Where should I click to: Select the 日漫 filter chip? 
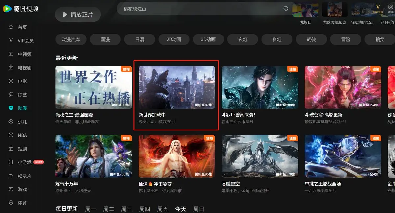pyautogui.click(x=140, y=39)
